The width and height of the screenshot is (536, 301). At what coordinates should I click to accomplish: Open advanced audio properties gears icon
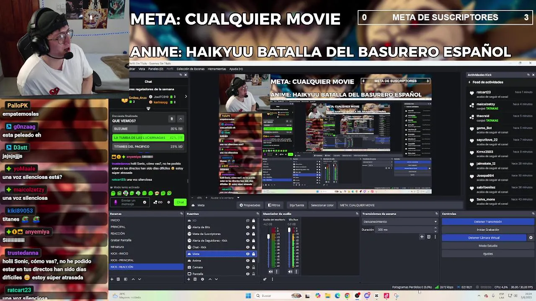(x=265, y=279)
